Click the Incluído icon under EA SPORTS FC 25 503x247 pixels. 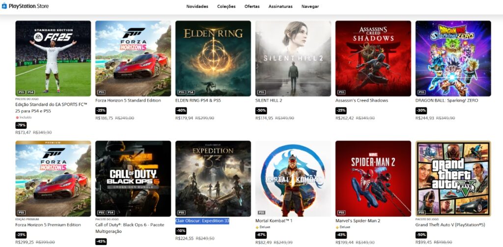(17, 118)
